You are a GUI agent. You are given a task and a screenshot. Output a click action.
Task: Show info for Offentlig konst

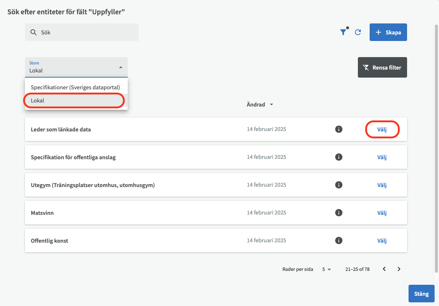(339, 240)
